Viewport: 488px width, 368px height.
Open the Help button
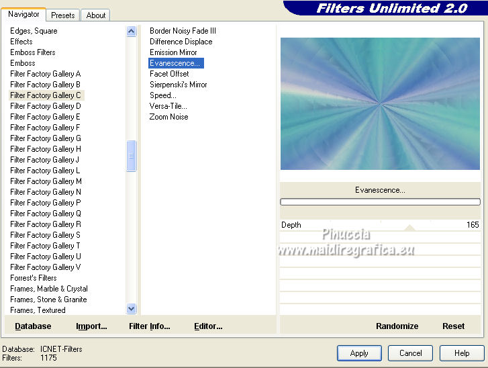coord(462,353)
